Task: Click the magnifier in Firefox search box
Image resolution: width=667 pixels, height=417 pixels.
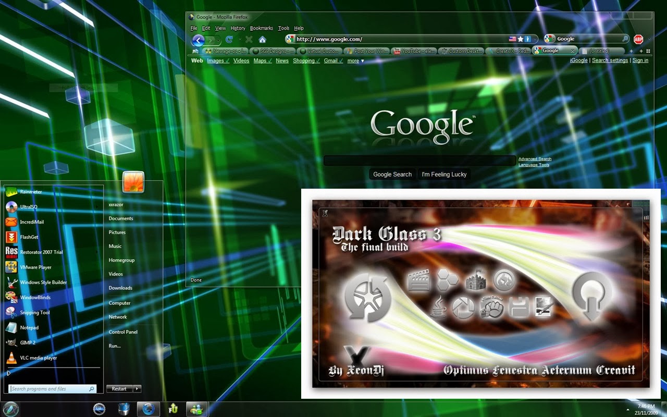Action: point(625,39)
